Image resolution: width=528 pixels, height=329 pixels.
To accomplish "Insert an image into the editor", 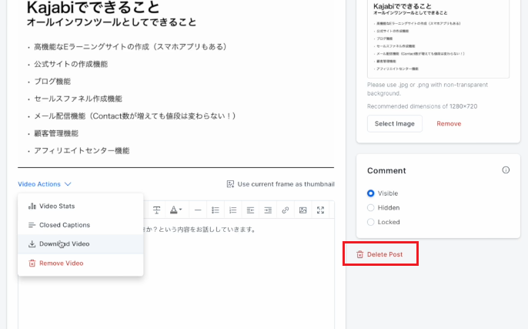I will point(303,210).
